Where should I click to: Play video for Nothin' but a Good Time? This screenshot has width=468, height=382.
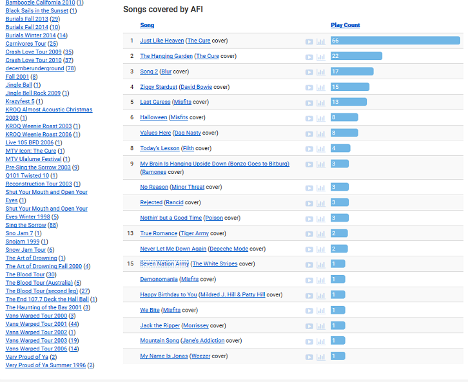tap(309, 219)
